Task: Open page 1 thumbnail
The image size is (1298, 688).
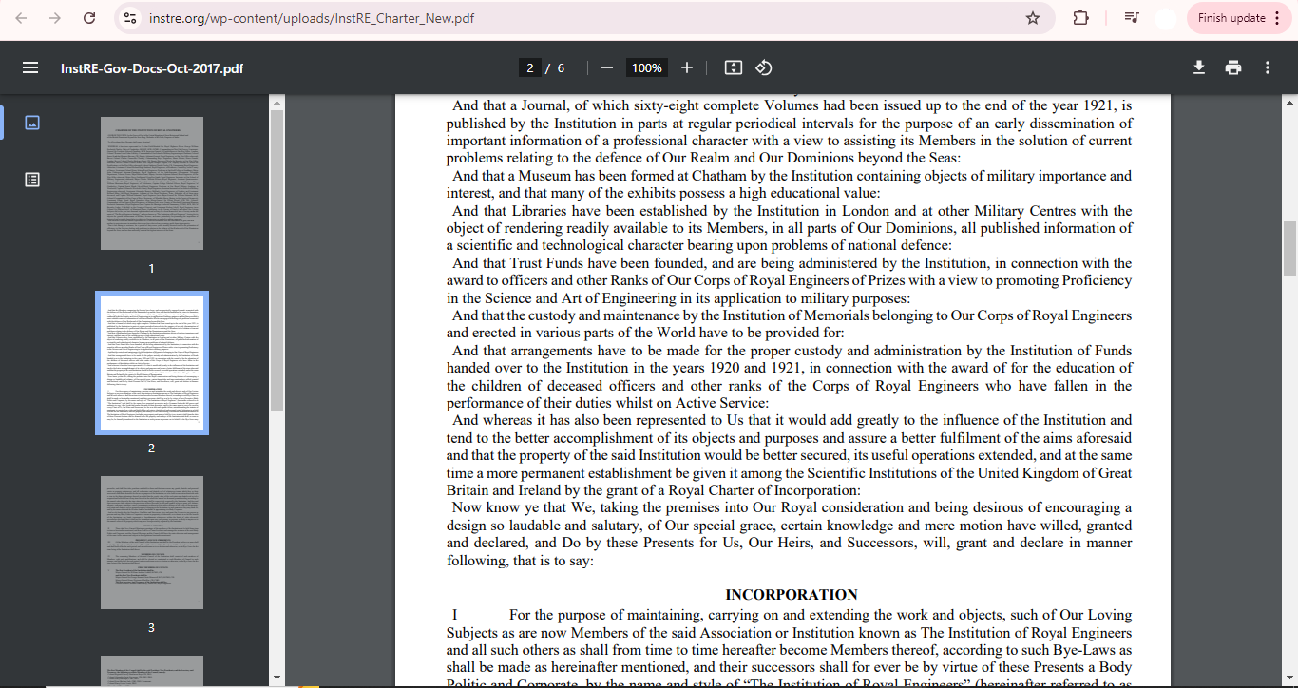Action: point(152,183)
